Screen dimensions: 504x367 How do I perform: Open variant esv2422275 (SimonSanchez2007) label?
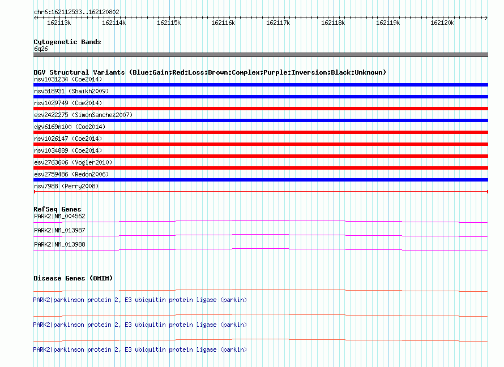click(x=83, y=115)
